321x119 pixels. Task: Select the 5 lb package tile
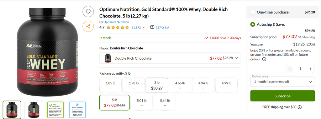point(114,102)
